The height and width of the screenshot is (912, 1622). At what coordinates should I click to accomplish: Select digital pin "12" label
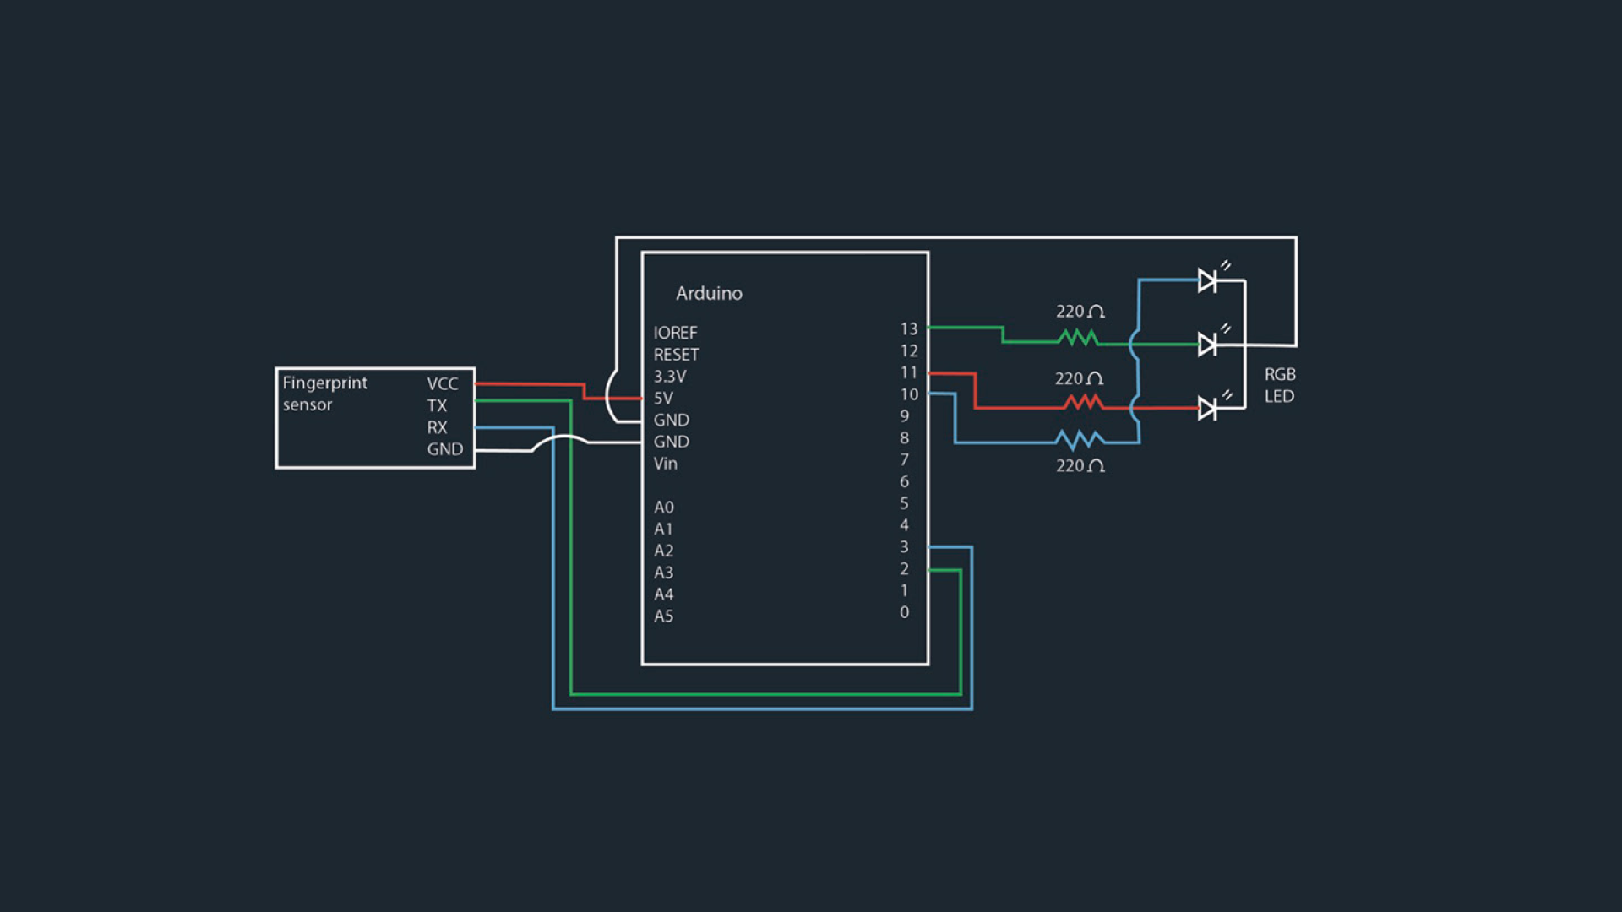click(x=909, y=351)
